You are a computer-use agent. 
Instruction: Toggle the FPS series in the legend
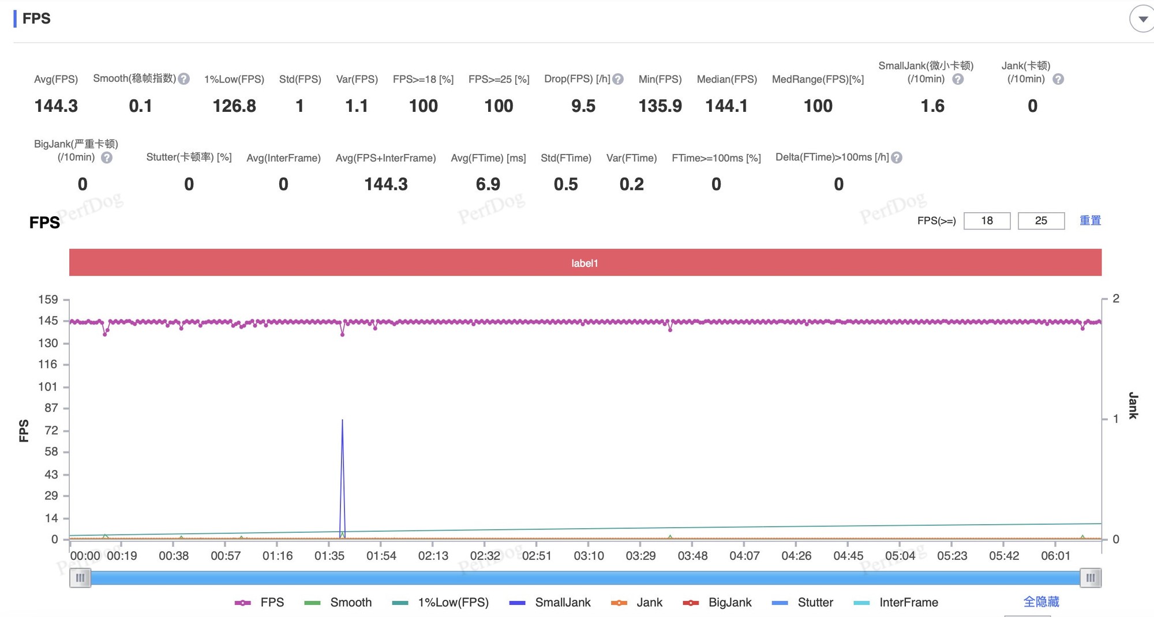[260, 603]
